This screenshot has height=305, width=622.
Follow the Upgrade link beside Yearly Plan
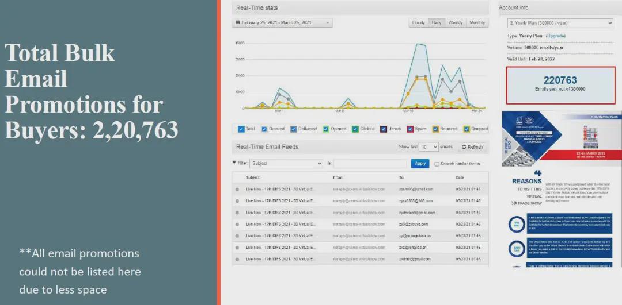point(556,36)
